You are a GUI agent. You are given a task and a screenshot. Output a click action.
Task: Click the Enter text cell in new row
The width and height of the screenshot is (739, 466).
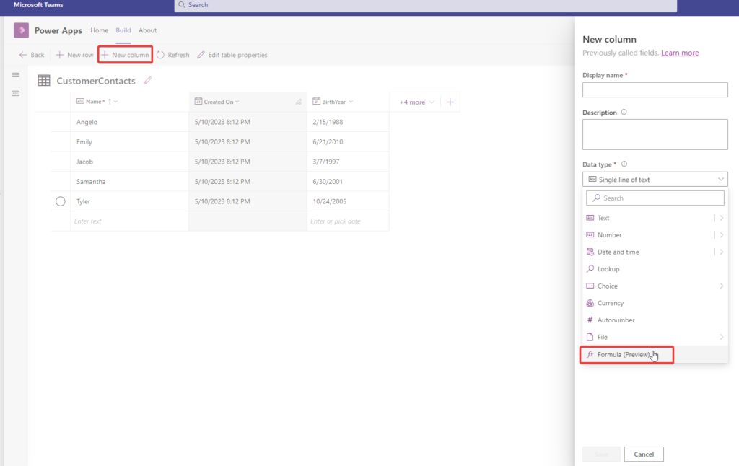[130, 221]
